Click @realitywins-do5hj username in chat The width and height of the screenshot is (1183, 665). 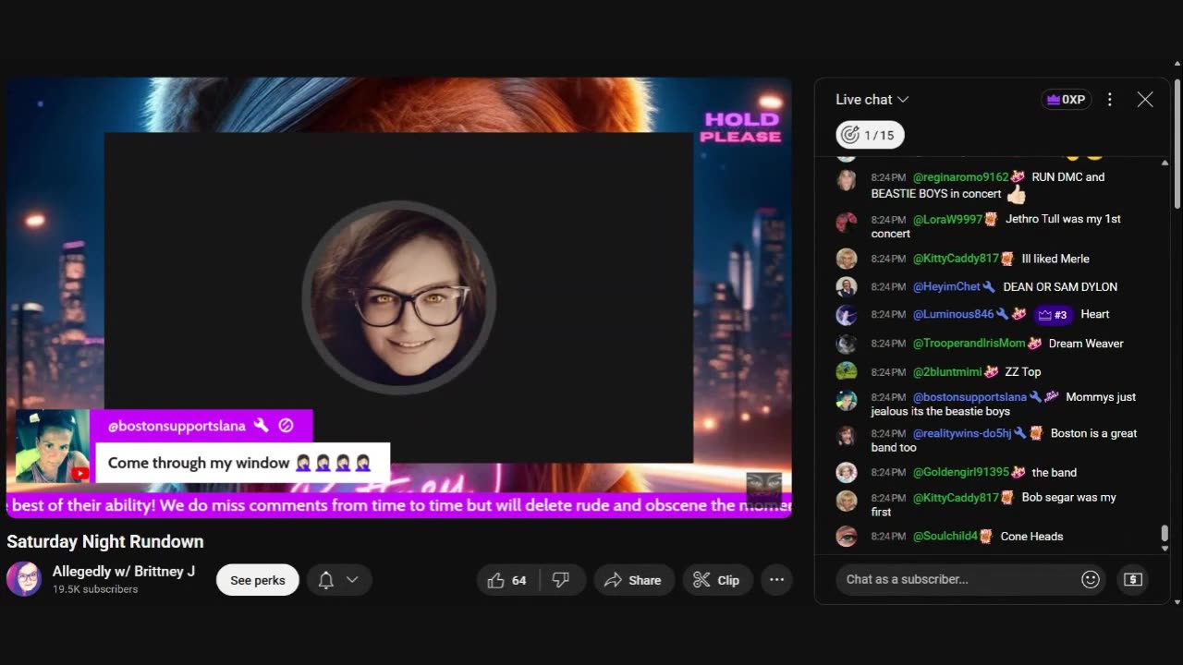(x=962, y=434)
